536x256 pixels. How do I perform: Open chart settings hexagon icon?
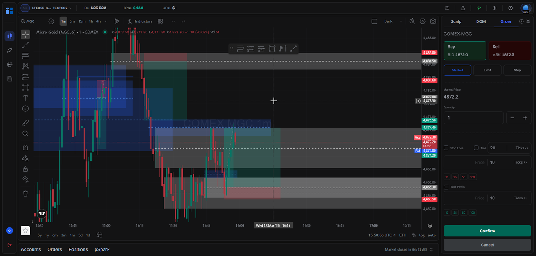click(423, 21)
